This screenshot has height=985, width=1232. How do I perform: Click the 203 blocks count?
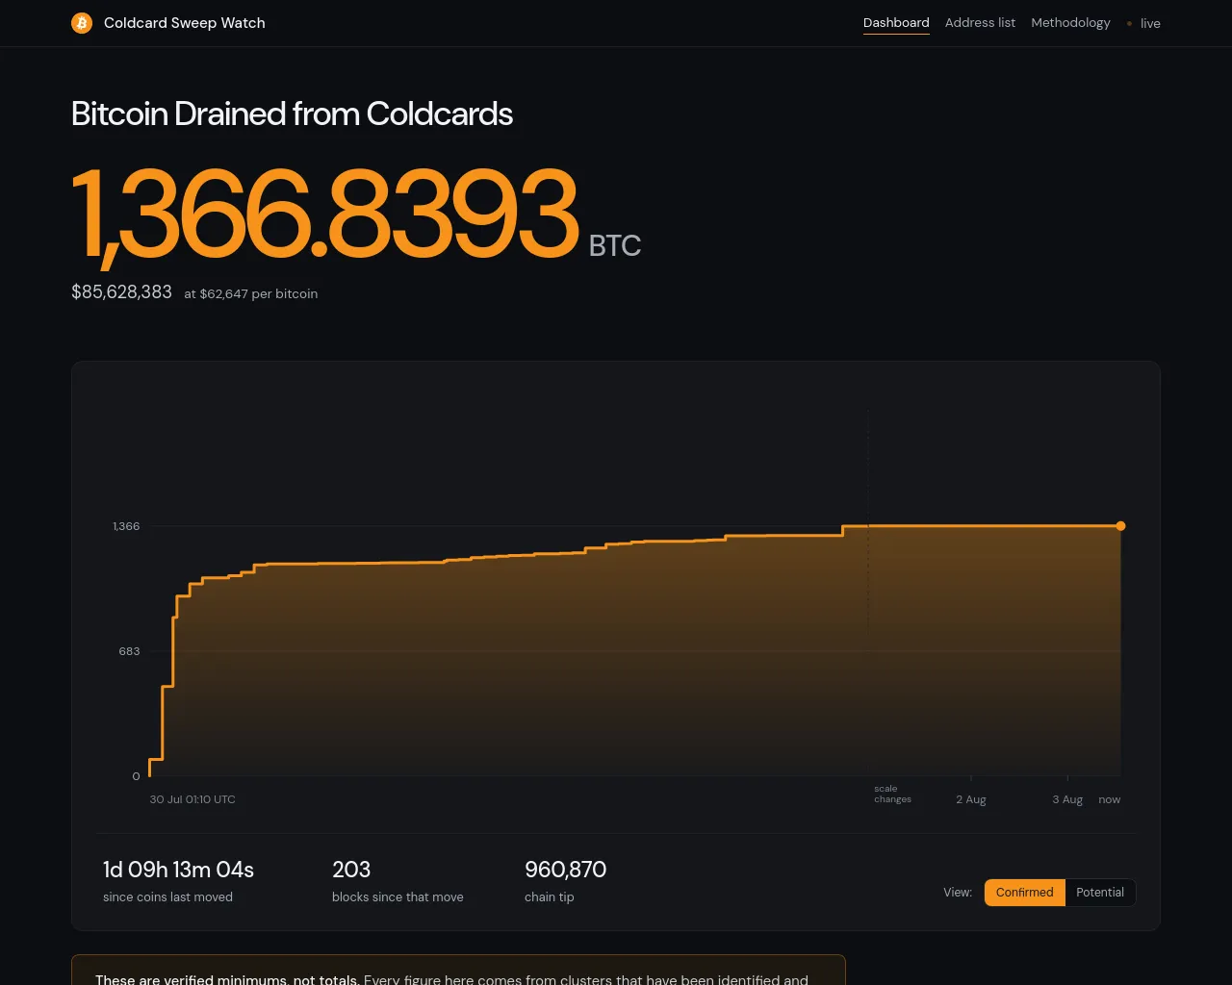click(x=351, y=870)
